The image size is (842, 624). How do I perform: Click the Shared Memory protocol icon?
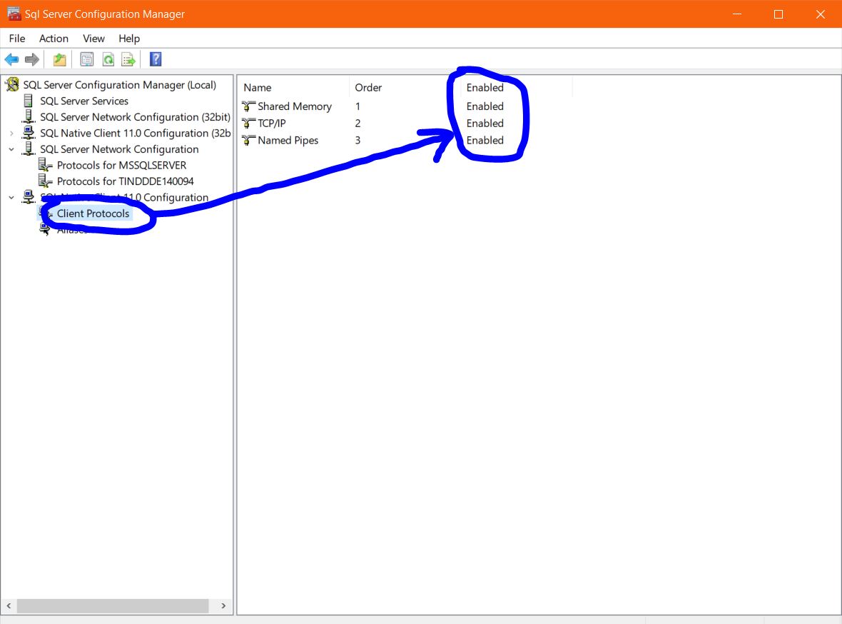pyautogui.click(x=248, y=106)
